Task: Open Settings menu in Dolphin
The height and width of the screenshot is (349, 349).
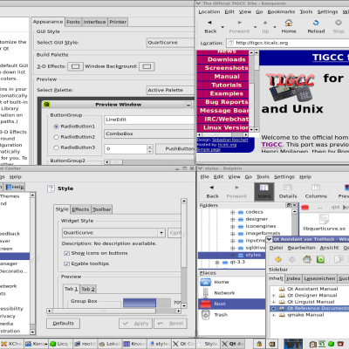Action: click(x=284, y=176)
